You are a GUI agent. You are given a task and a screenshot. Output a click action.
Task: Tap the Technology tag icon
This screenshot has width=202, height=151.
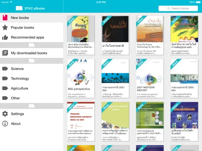click(5, 78)
